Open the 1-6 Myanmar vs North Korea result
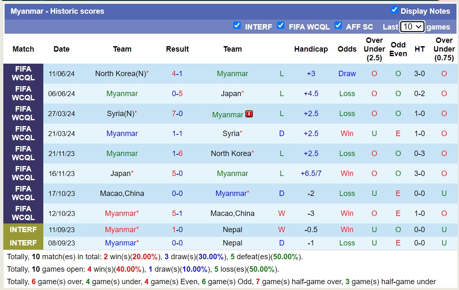Image resolution: width=459 pixels, height=290 pixels. tap(177, 154)
